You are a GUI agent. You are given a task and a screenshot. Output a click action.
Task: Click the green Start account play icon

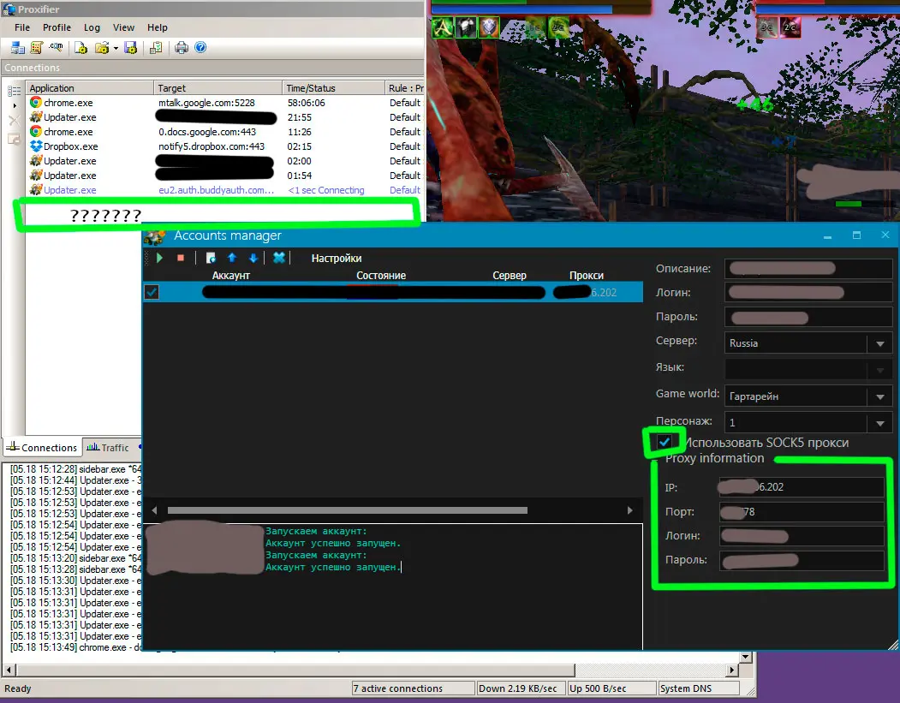tap(160, 258)
